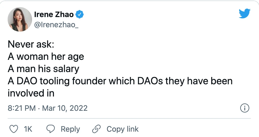This screenshot has height=137, width=259.
Task: Click the 1K likes count
Action: pyautogui.click(x=28, y=129)
